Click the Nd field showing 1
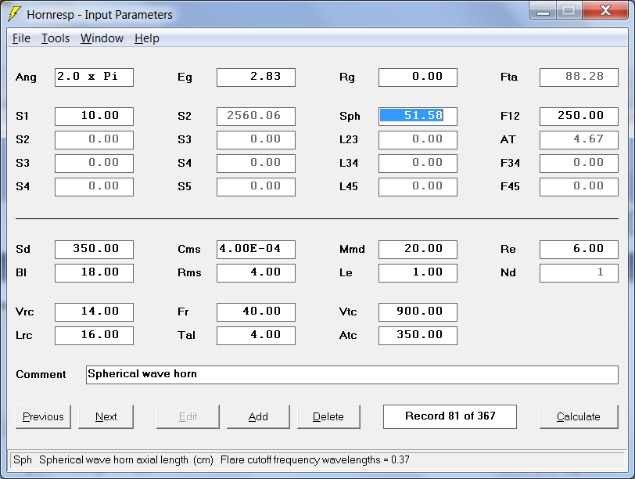This screenshot has height=479, width=635. [579, 273]
